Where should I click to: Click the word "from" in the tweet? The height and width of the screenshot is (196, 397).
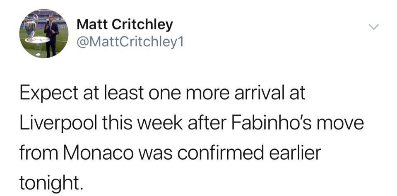point(35,153)
